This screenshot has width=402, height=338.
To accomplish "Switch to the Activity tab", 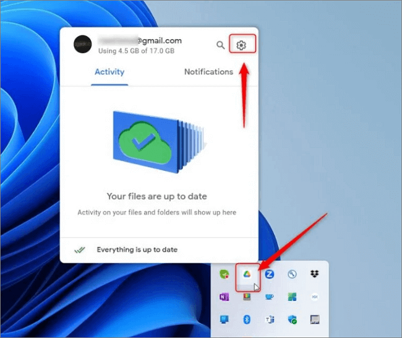I will click(109, 72).
